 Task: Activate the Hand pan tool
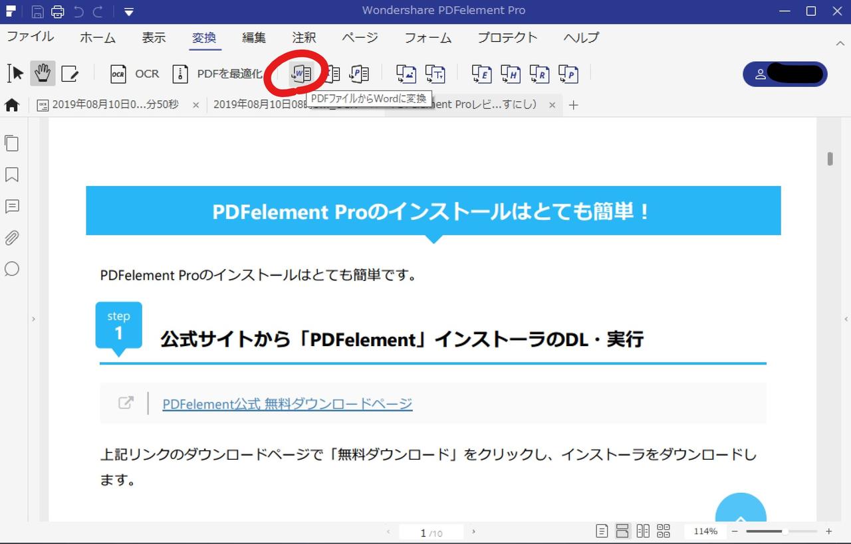[43, 73]
